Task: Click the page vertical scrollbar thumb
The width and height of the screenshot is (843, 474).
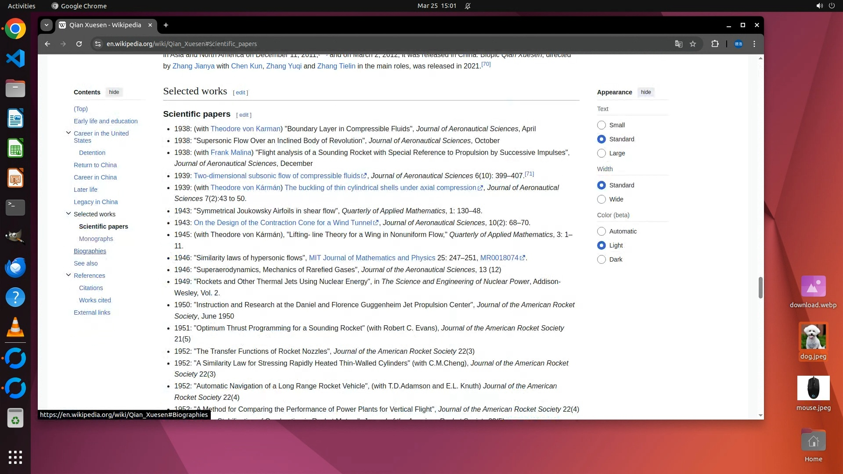Action: [x=760, y=287]
